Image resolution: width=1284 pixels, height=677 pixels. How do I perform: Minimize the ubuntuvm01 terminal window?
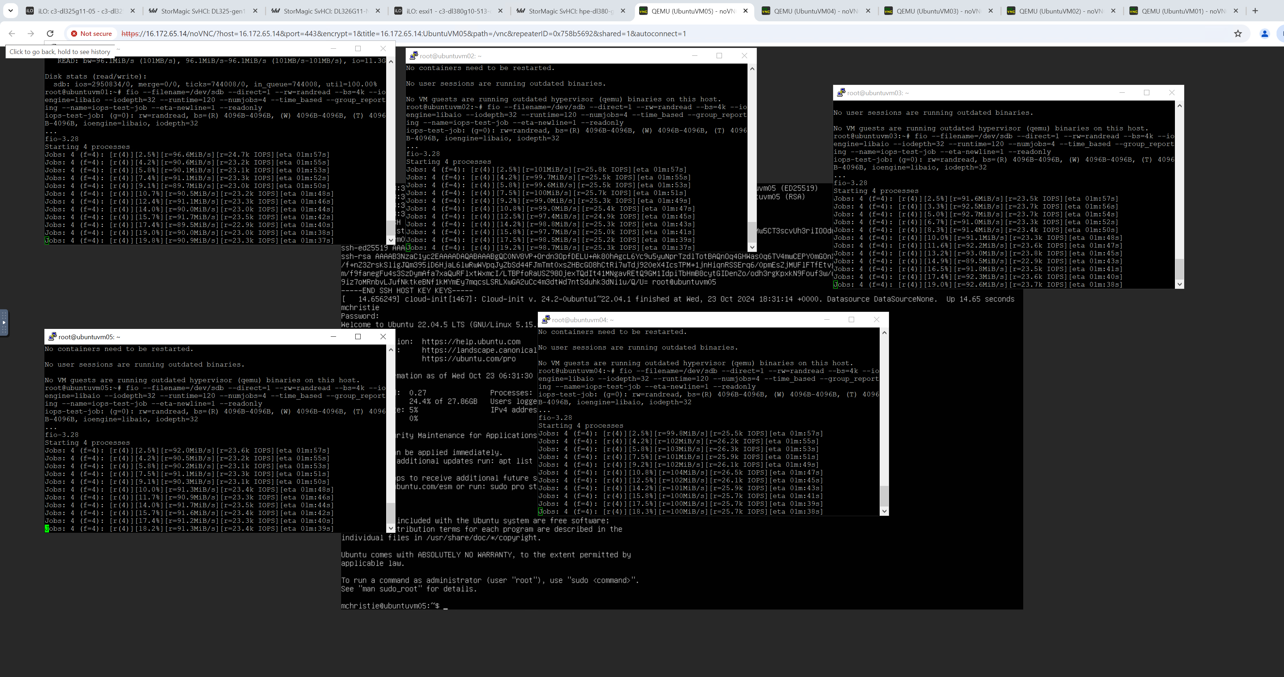334,48
